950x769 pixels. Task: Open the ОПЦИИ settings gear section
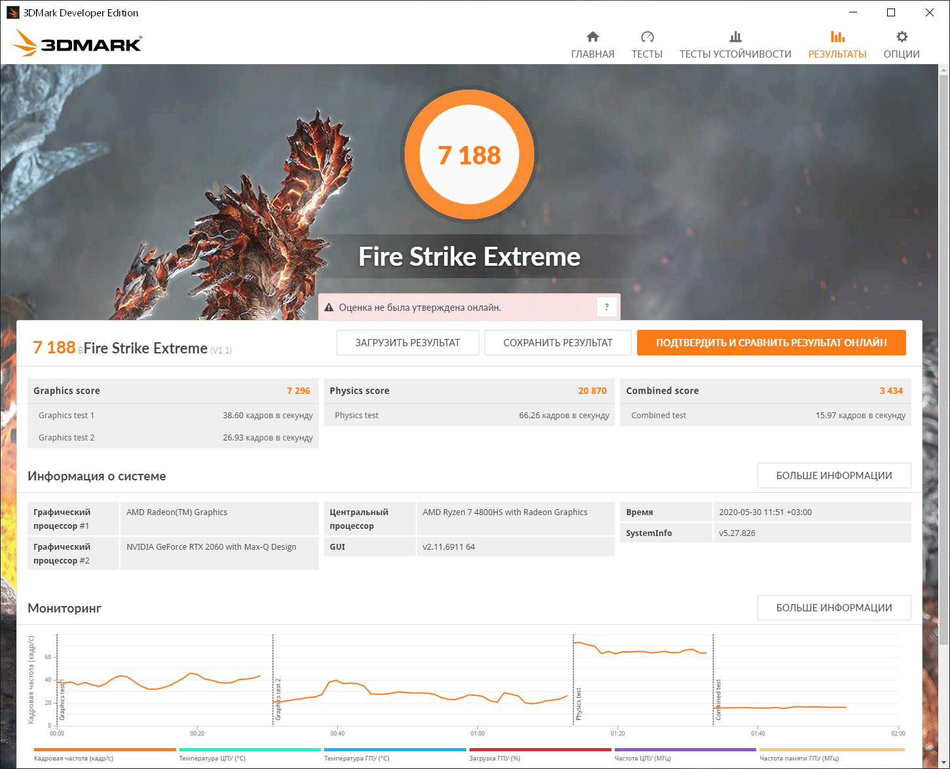pyautogui.click(x=902, y=45)
